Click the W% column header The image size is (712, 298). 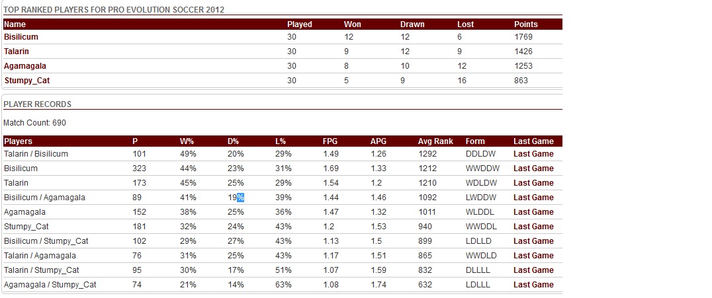coord(187,141)
